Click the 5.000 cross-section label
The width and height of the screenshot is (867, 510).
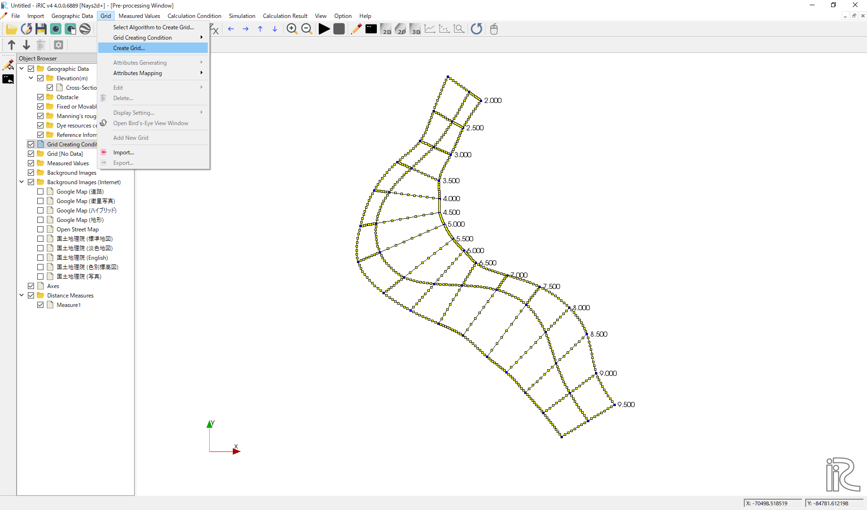pyautogui.click(x=456, y=224)
